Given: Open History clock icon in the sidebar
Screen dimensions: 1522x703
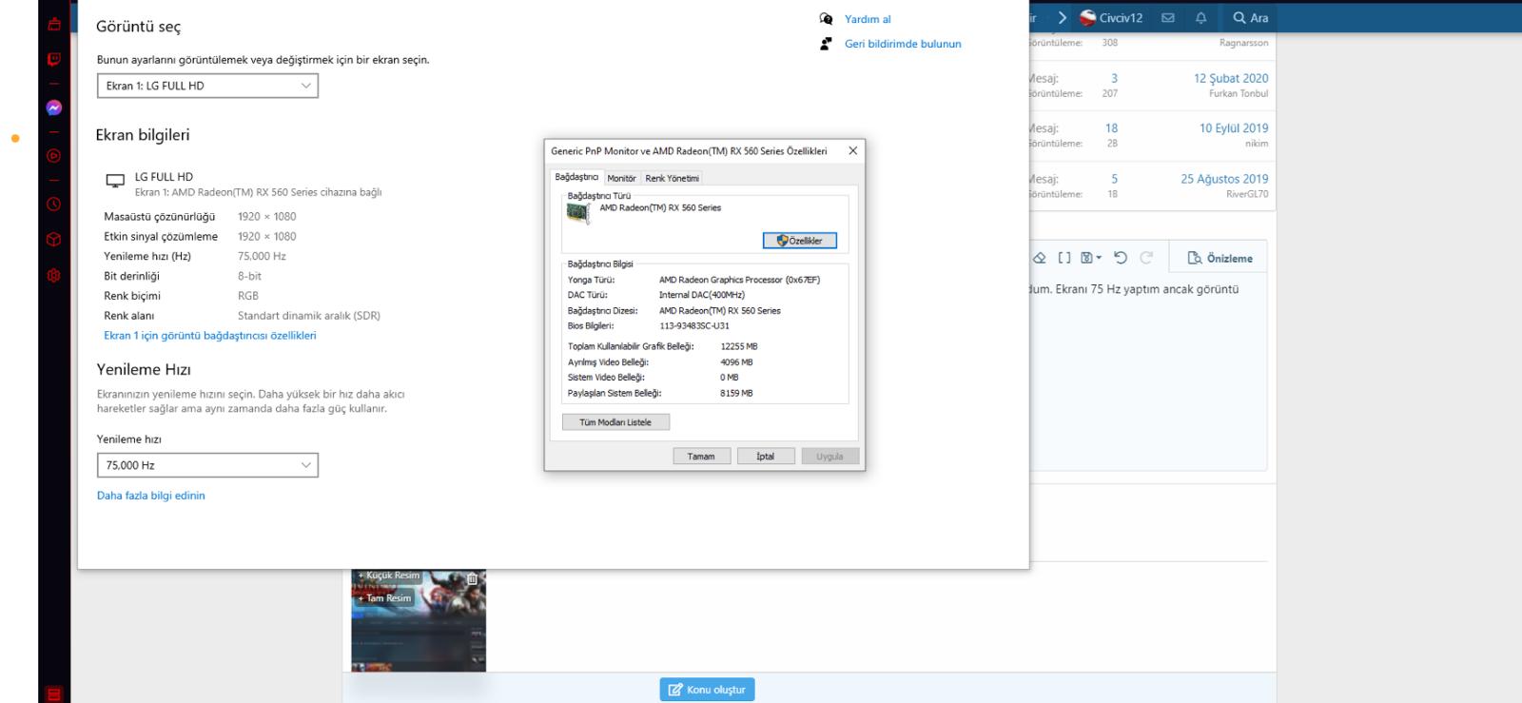Looking at the screenshot, I should [54, 204].
